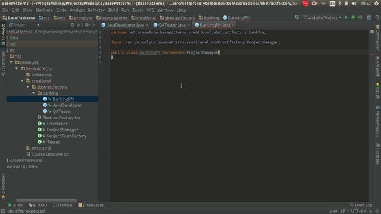Viewport: 381px width, 214px height.
Task: Click the banking breadcrumb in navigation bar
Action: (209, 18)
